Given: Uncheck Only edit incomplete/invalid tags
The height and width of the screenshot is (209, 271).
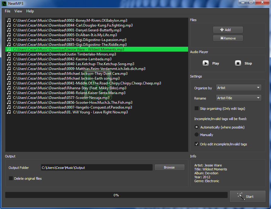Looking at the screenshot, I should click(x=197, y=144).
